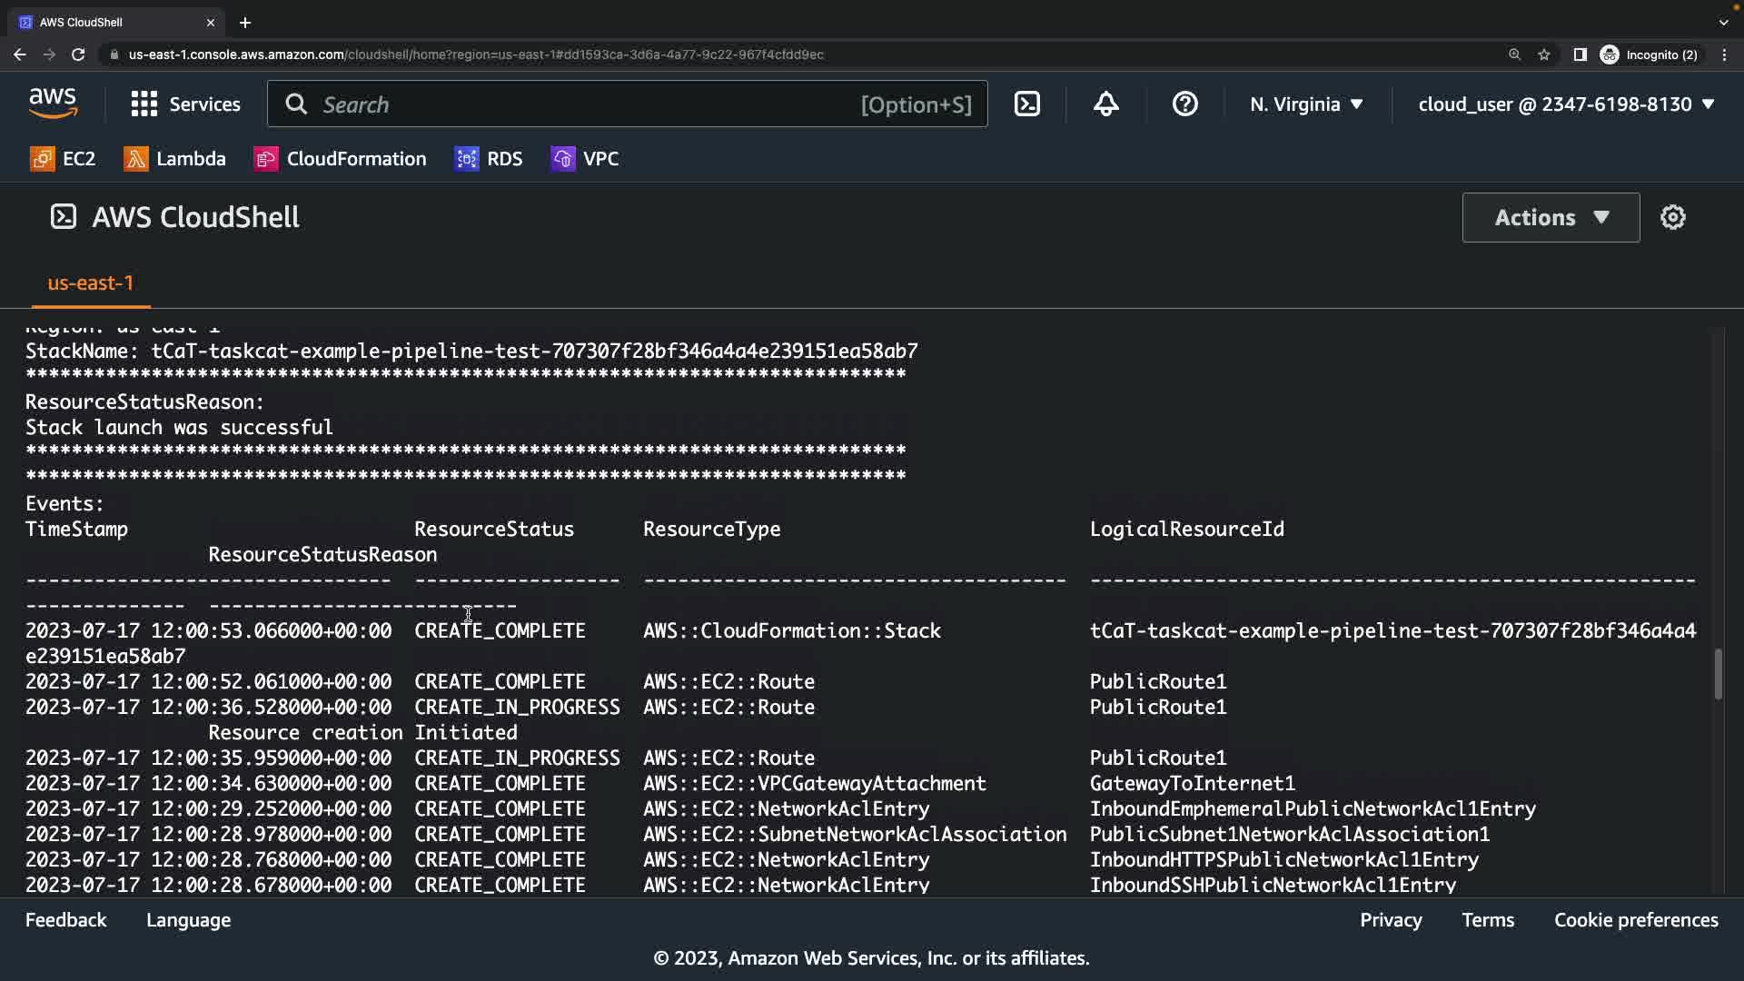Open Lambda shortcut in favorites bar
The width and height of the screenshot is (1744, 981).
point(174,159)
